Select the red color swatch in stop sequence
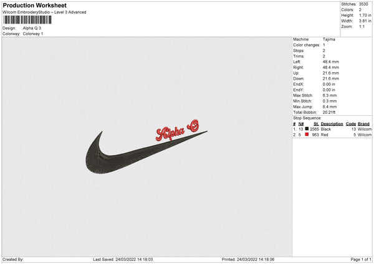 pos(307,134)
